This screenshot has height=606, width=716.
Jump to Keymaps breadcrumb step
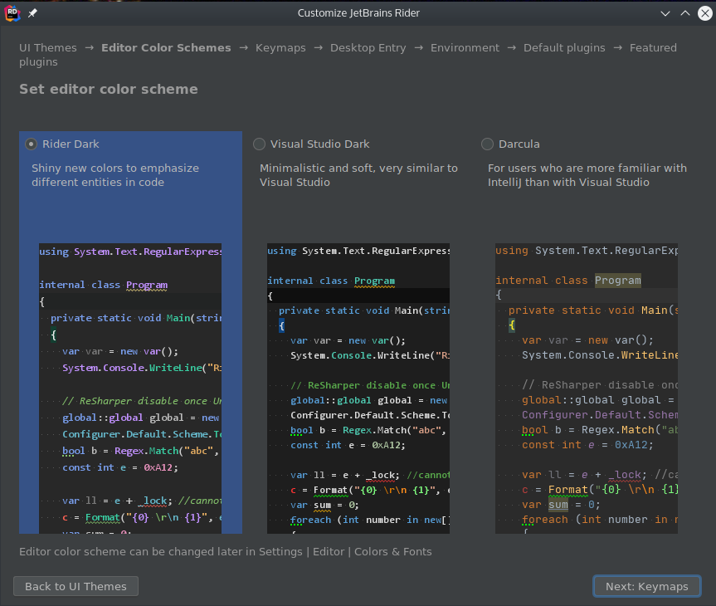click(280, 48)
